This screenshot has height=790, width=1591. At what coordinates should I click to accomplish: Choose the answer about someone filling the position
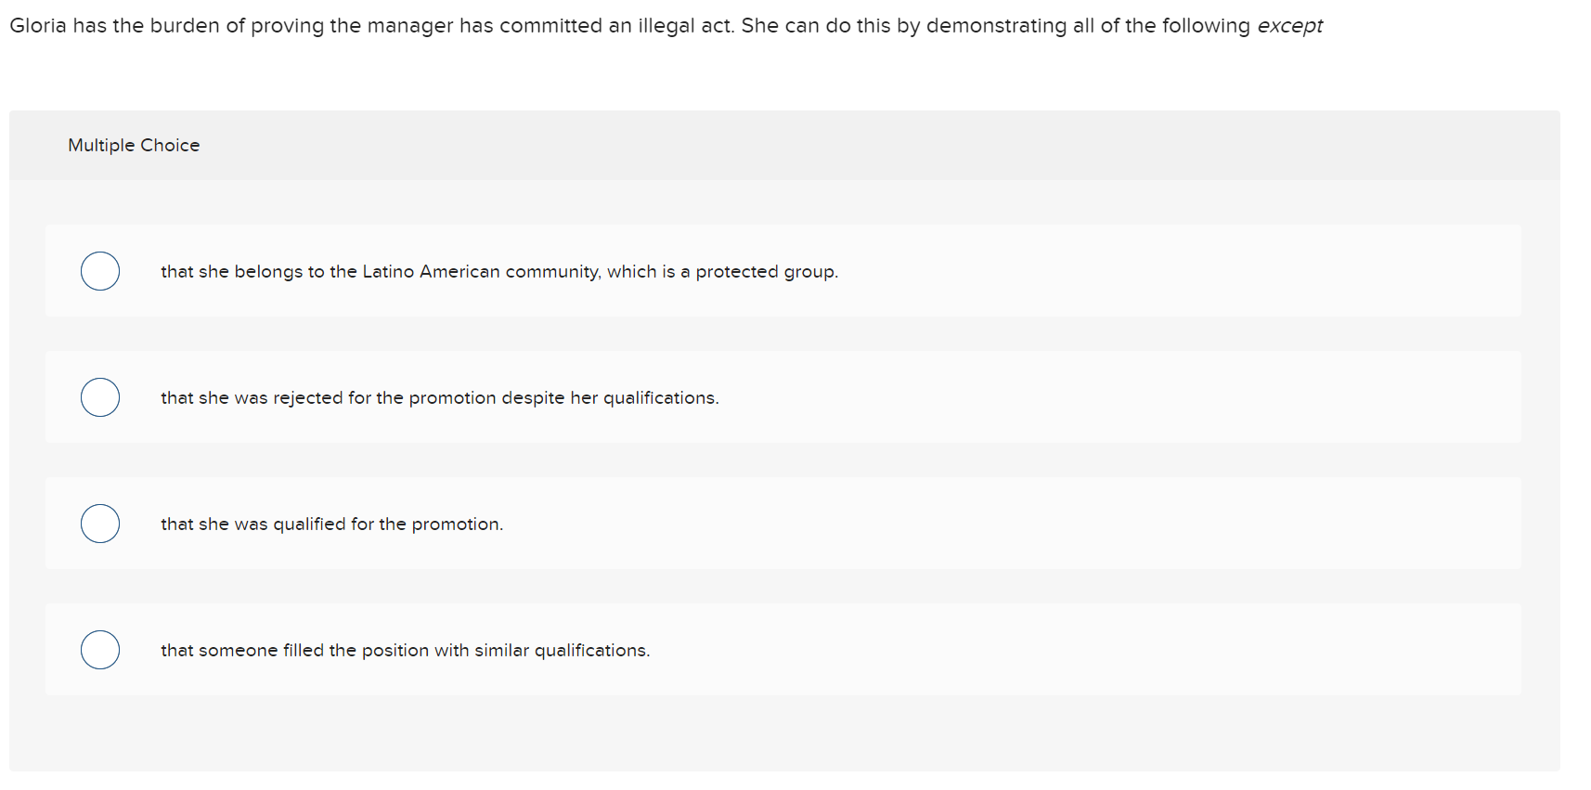405,650
